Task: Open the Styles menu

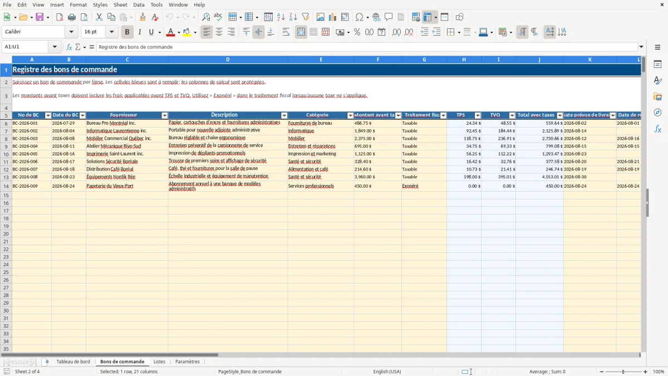Action: pos(100,4)
